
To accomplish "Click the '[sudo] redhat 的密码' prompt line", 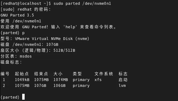I will coord(25,9).
